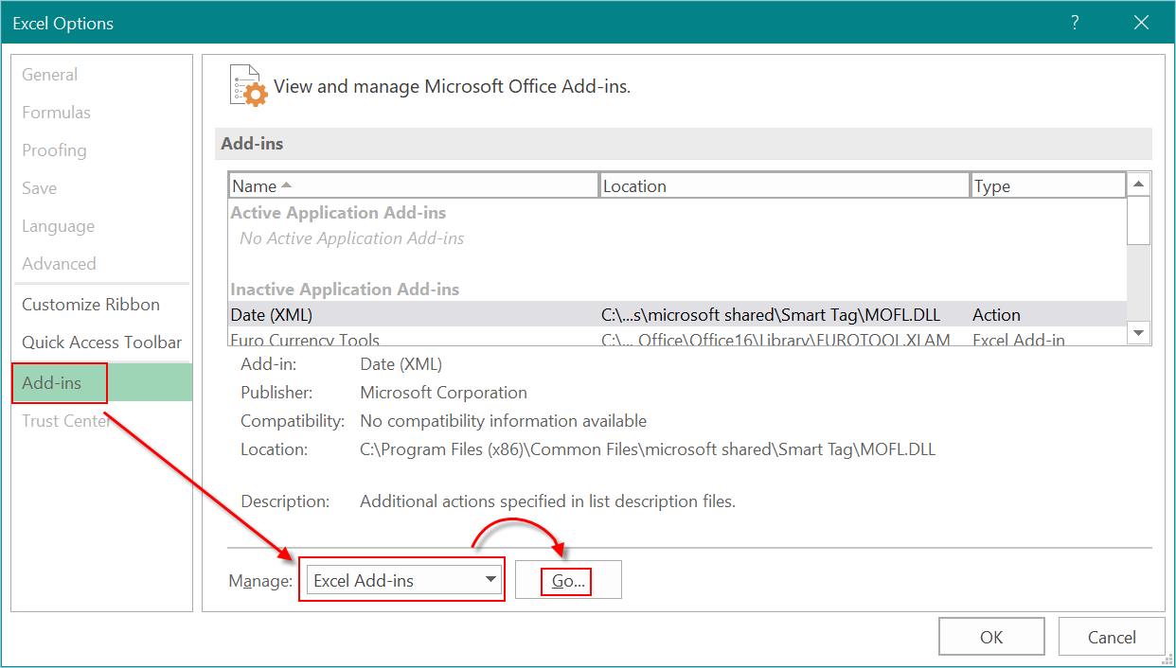Open the Trust Center category
Image resolution: width=1176 pixels, height=668 pixels.
click(66, 421)
